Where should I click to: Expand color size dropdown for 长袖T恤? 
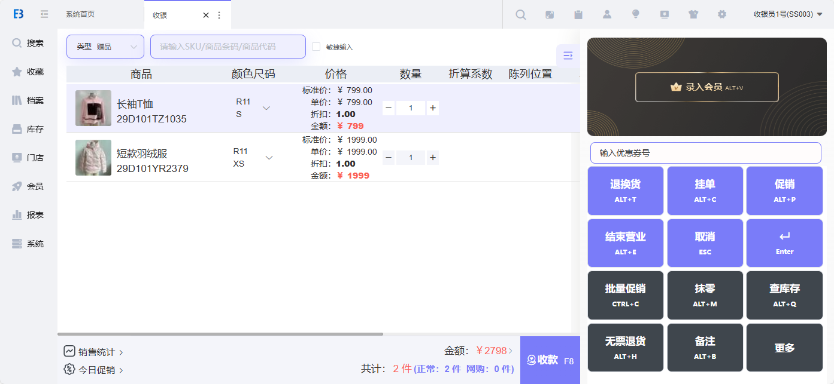[266, 108]
